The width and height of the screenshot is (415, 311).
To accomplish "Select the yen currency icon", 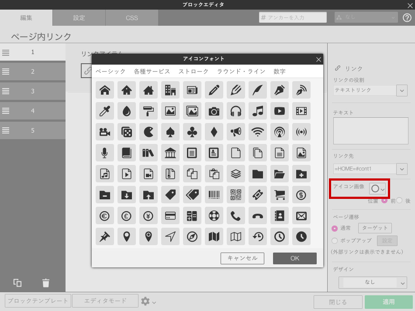I will pyautogui.click(x=149, y=216).
